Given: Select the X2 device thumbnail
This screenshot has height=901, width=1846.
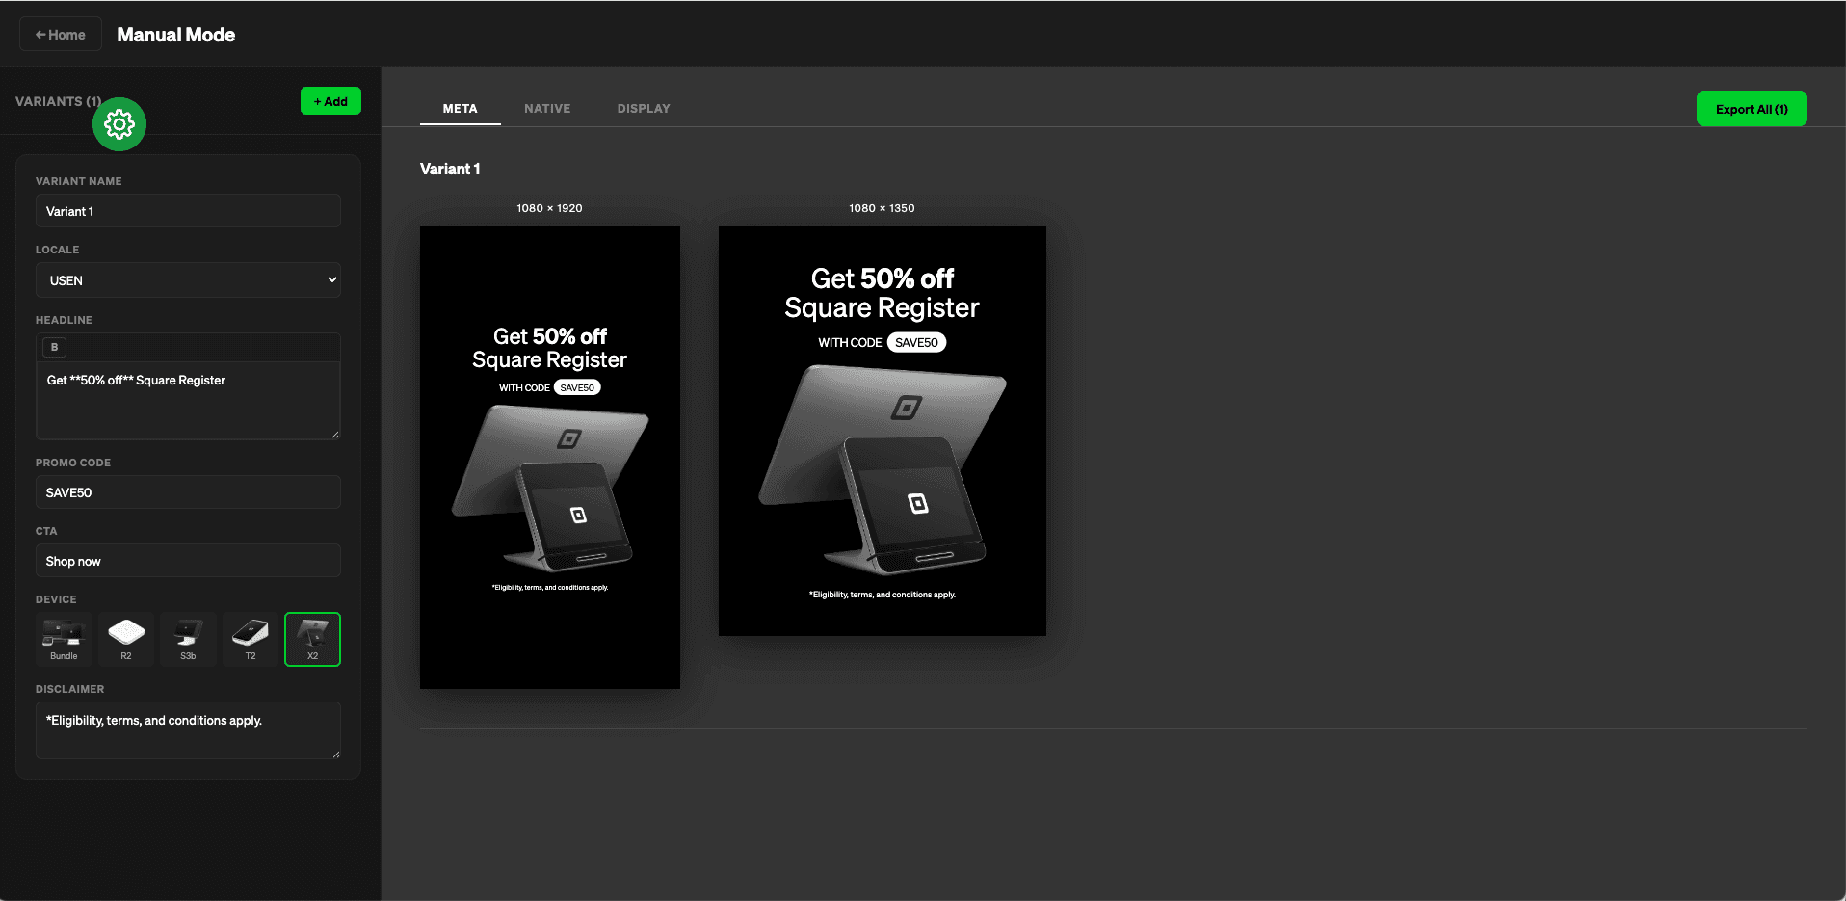Looking at the screenshot, I should point(312,639).
